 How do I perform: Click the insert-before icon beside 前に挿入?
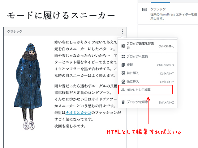pyautogui.click(x=123, y=73)
